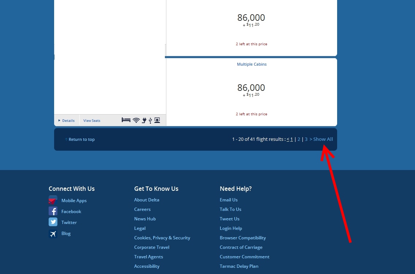Go to results page 2
This screenshot has width=415, height=274.
[x=299, y=139]
